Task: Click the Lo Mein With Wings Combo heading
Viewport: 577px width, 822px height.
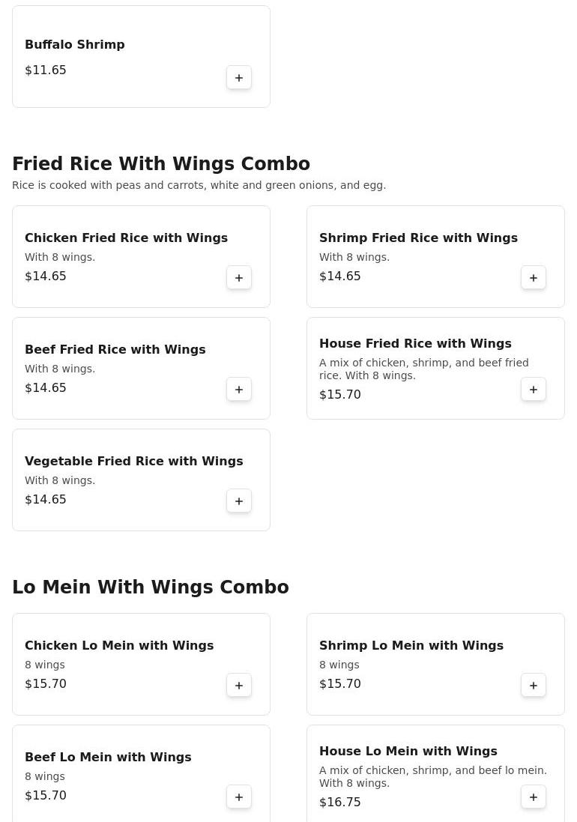Action: click(151, 587)
